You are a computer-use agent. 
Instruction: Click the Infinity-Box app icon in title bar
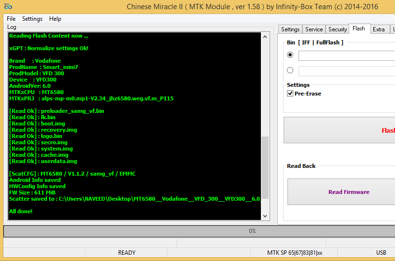[x=8, y=7]
